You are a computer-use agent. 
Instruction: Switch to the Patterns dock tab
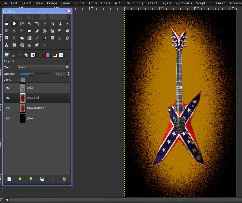click(40, 55)
